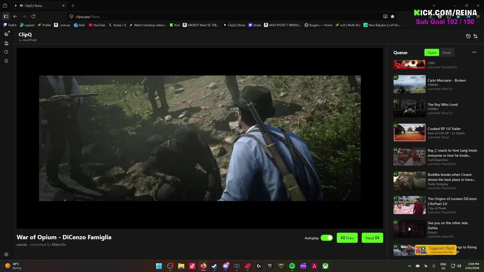Skip to the Next clip

coord(372,238)
